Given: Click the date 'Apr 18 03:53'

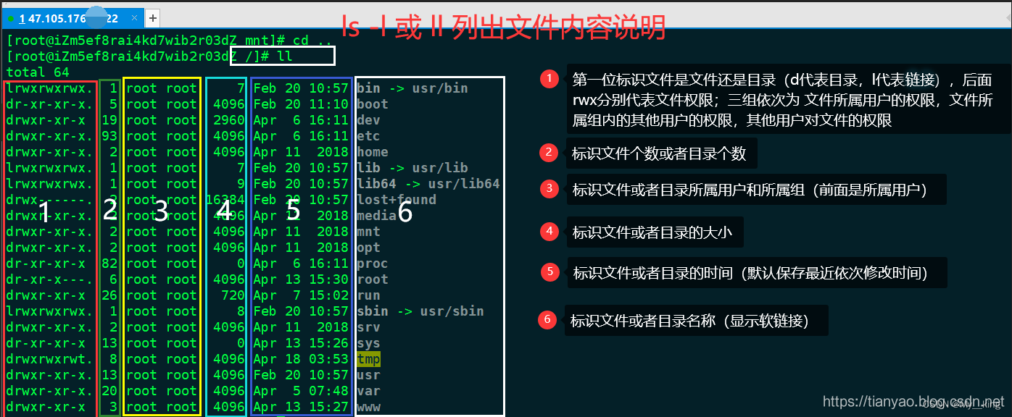Looking at the screenshot, I should click(301, 359).
